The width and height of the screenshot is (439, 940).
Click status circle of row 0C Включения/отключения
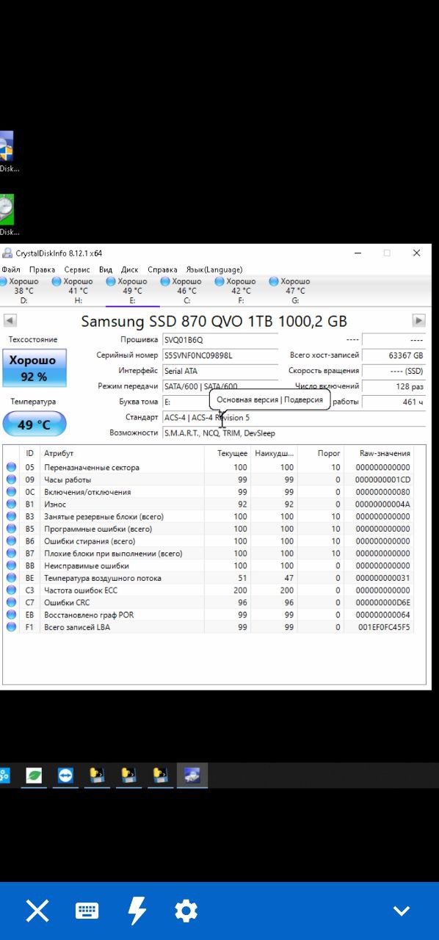11,492
